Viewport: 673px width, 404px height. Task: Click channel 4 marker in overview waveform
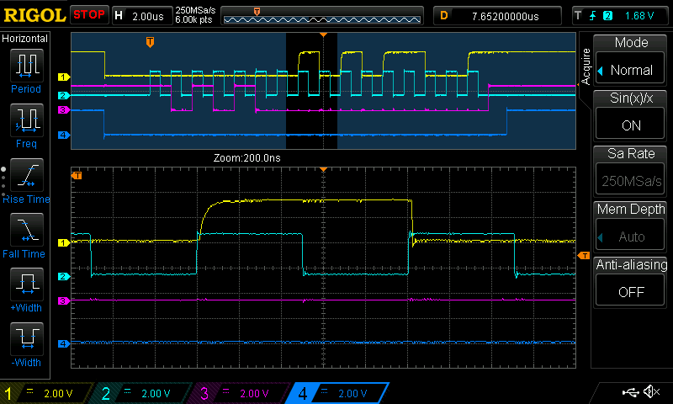64,135
